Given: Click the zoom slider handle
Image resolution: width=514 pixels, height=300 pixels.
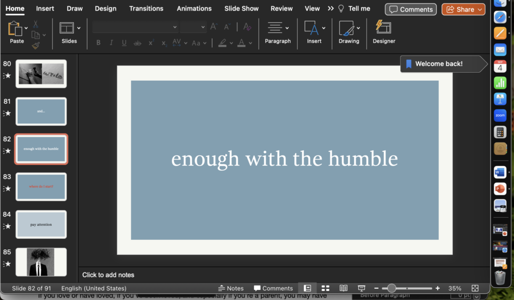Looking at the screenshot, I should [392, 288].
